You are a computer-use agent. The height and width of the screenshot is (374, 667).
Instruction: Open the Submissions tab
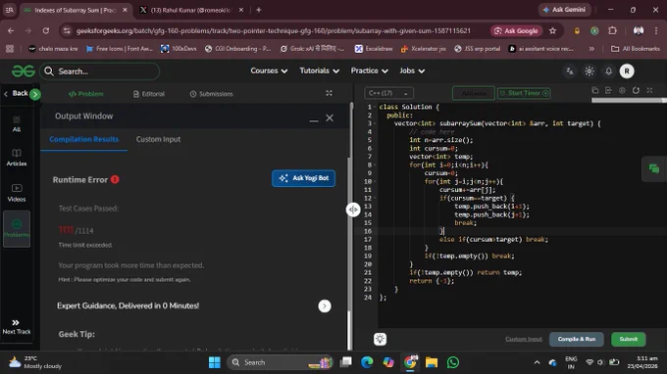tap(212, 94)
